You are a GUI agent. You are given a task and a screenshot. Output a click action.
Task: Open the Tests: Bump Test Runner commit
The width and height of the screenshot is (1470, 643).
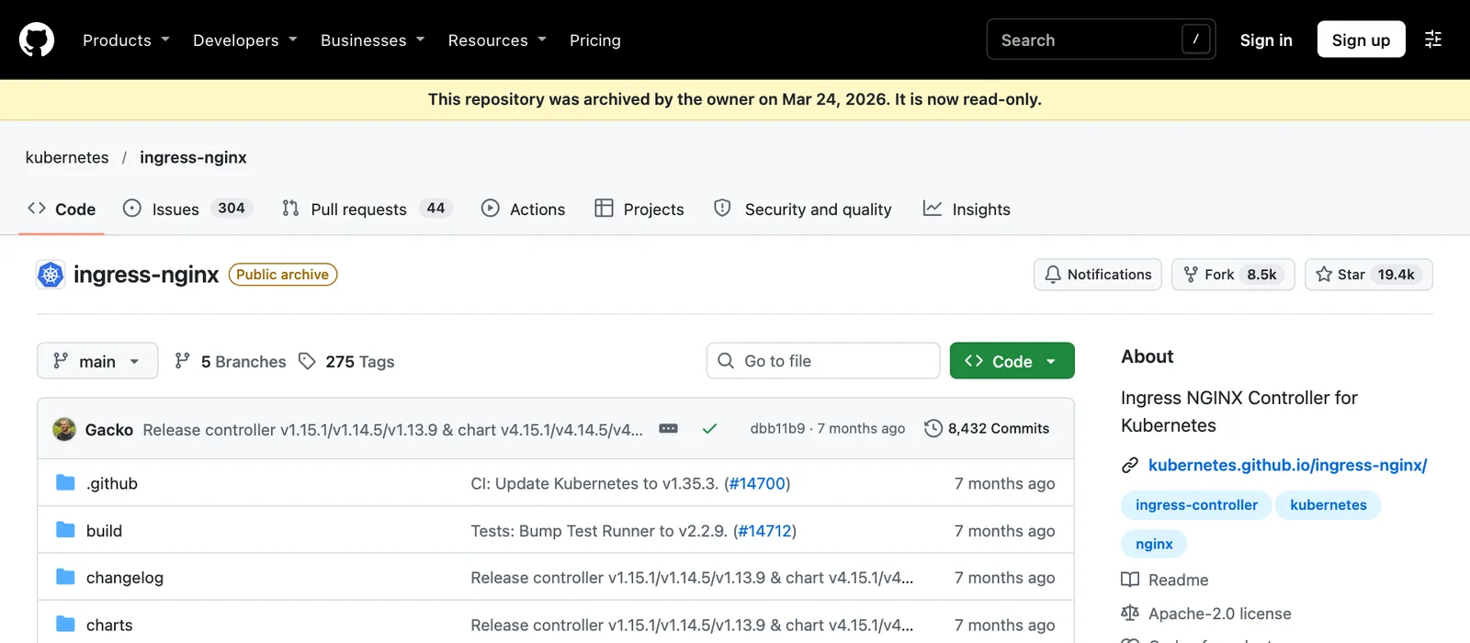[x=599, y=531]
